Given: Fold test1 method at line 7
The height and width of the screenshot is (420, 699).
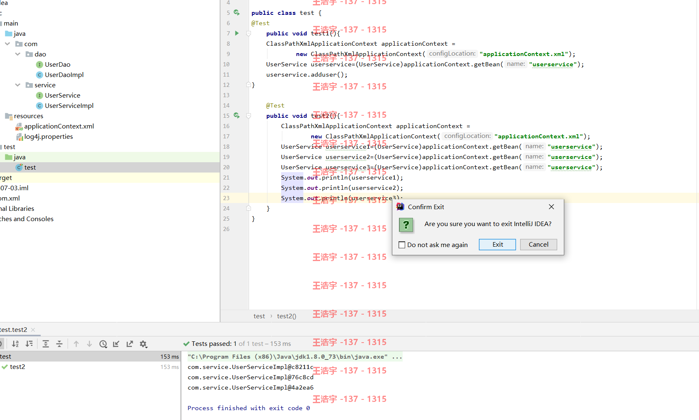Looking at the screenshot, I should tap(249, 33).
